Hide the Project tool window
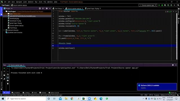Screen dimensions: 180x101 pos(50,8)
